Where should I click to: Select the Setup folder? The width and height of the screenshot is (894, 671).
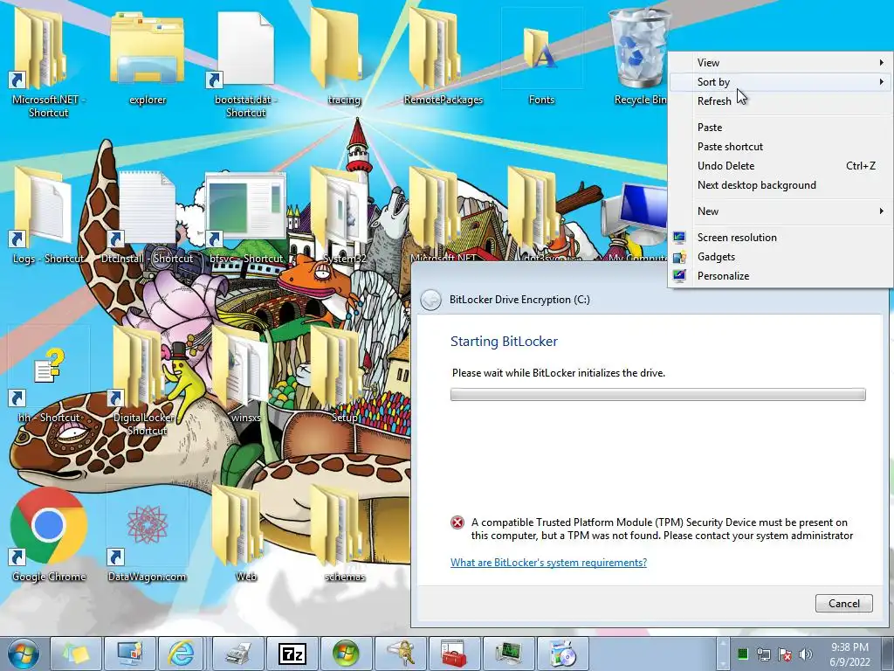coord(344,376)
